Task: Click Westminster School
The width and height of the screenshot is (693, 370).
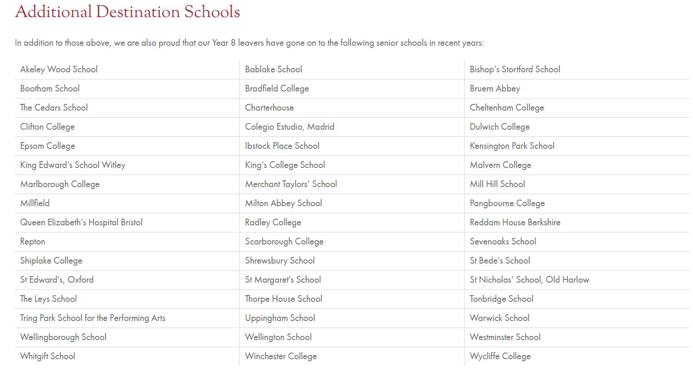Action: point(505,337)
